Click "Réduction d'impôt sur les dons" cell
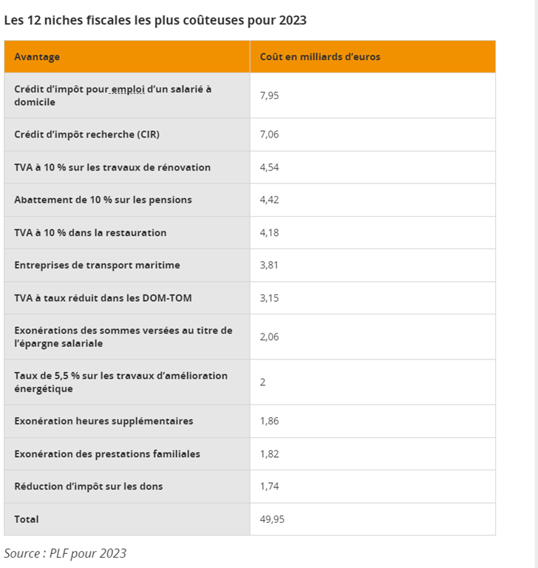This screenshot has height=568, width=538. pyautogui.click(x=89, y=486)
